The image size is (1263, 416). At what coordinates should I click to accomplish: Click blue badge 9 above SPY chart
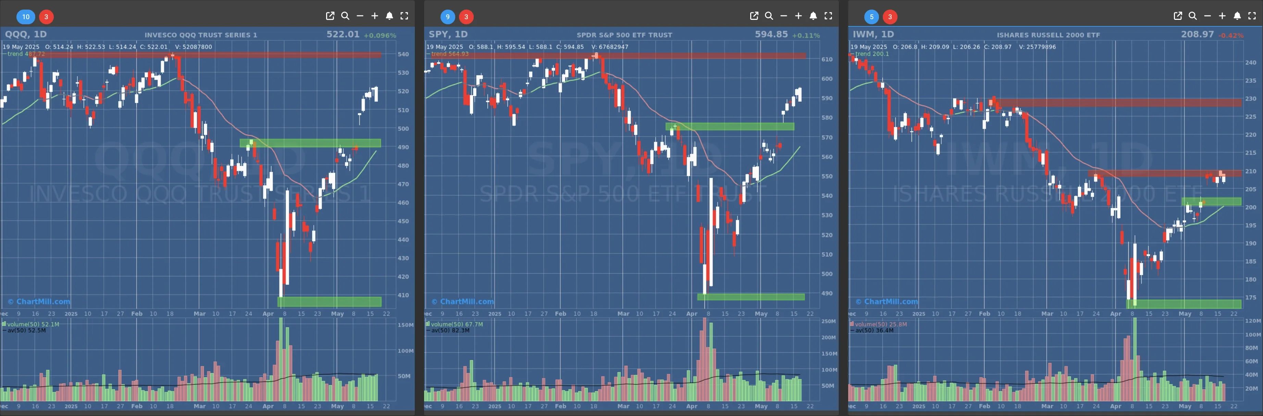(448, 17)
